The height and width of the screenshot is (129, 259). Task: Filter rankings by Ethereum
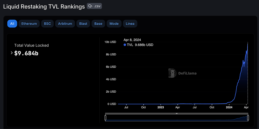[x=29, y=24]
